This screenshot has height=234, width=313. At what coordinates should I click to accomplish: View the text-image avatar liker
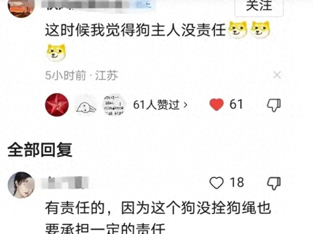(x=114, y=105)
